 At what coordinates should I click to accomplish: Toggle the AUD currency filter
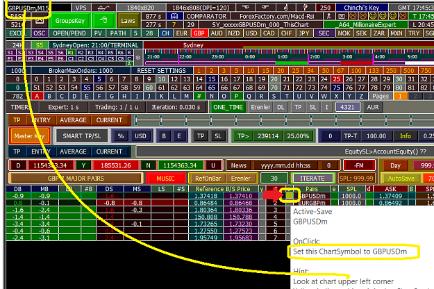click(x=217, y=33)
